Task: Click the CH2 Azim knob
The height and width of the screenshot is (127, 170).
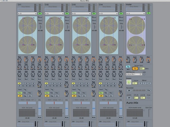Action: point(53,60)
